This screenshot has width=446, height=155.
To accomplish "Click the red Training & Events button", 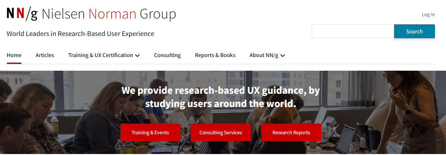I will click(150, 132).
